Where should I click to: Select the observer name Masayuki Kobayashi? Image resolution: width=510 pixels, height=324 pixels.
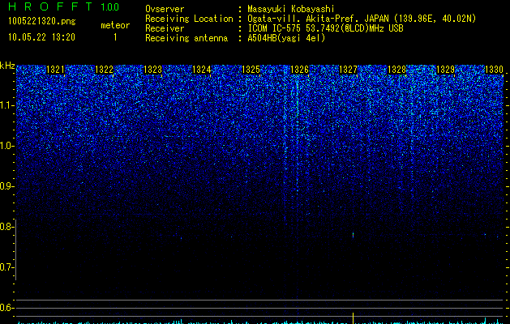point(291,9)
